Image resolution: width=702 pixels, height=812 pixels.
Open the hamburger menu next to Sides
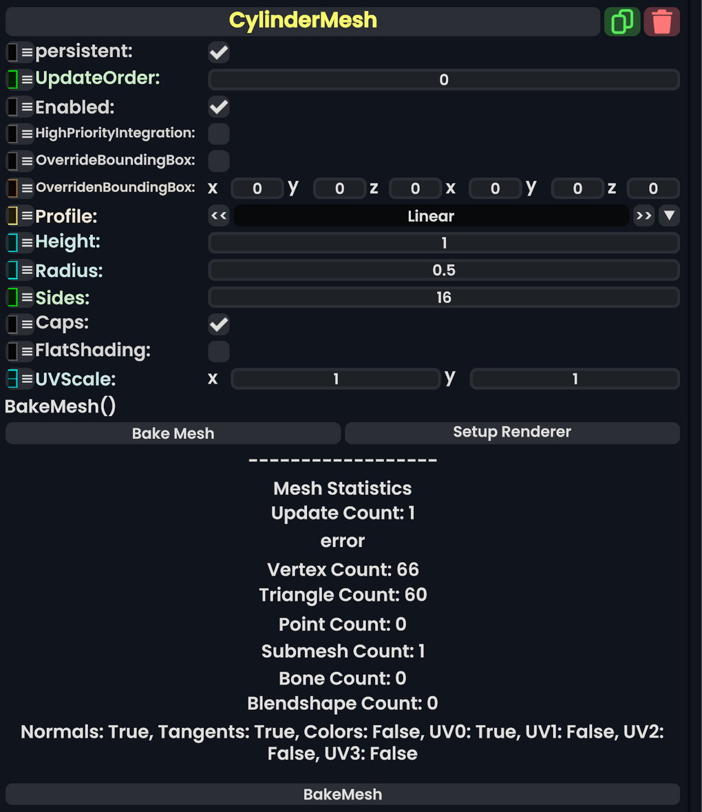(x=26, y=297)
